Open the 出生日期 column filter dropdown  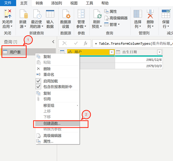pyautogui.click(x=159, y=52)
